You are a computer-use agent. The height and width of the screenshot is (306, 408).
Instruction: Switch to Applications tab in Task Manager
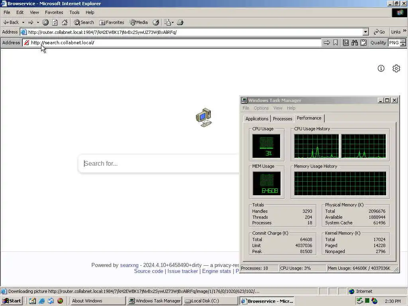click(257, 119)
